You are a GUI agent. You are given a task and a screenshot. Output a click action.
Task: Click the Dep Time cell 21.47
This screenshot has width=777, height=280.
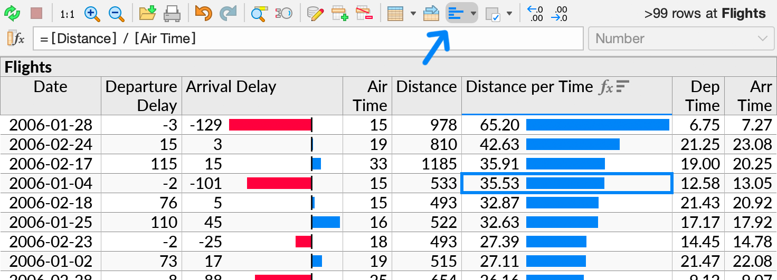pyautogui.click(x=698, y=261)
